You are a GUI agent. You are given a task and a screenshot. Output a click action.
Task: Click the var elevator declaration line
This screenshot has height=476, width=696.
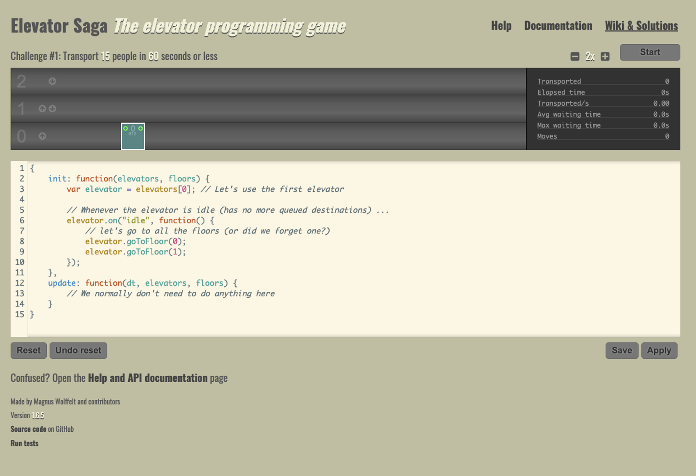point(205,189)
